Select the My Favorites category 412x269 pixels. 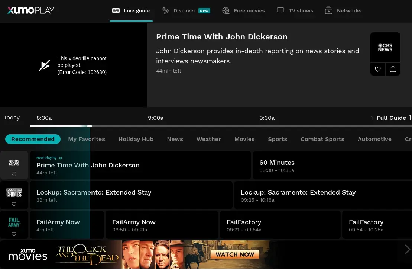pos(87,139)
